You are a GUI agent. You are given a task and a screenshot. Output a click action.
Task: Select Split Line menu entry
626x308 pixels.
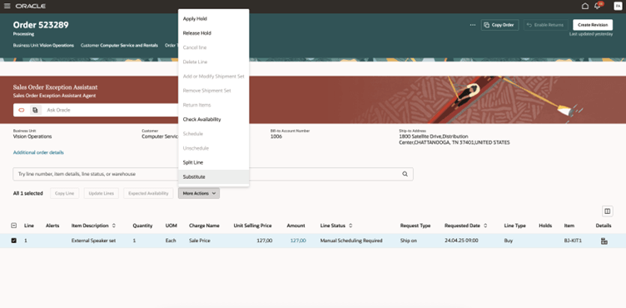click(x=214, y=162)
